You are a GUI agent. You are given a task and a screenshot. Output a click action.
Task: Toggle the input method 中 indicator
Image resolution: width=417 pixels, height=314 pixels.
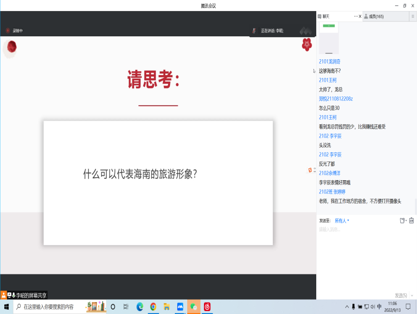click(379, 306)
